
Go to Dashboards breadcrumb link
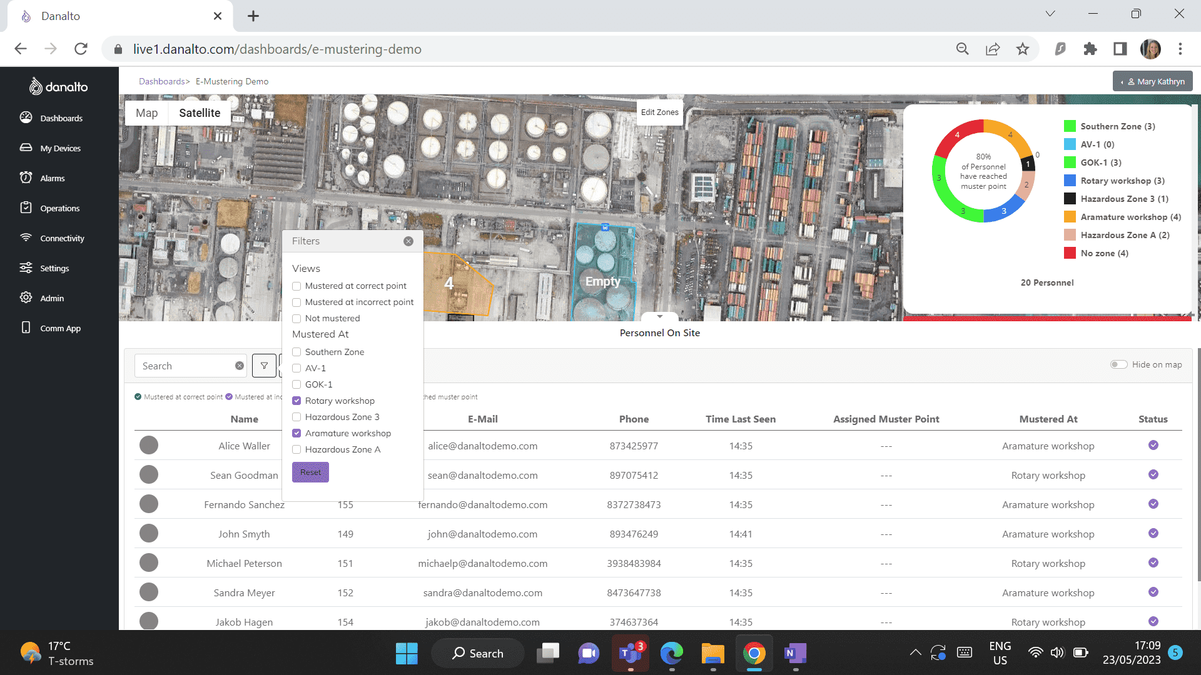161,81
